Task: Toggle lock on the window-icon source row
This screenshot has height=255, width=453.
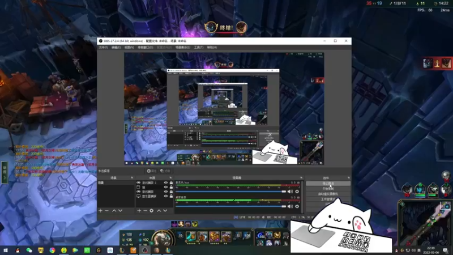Action: [171, 187]
